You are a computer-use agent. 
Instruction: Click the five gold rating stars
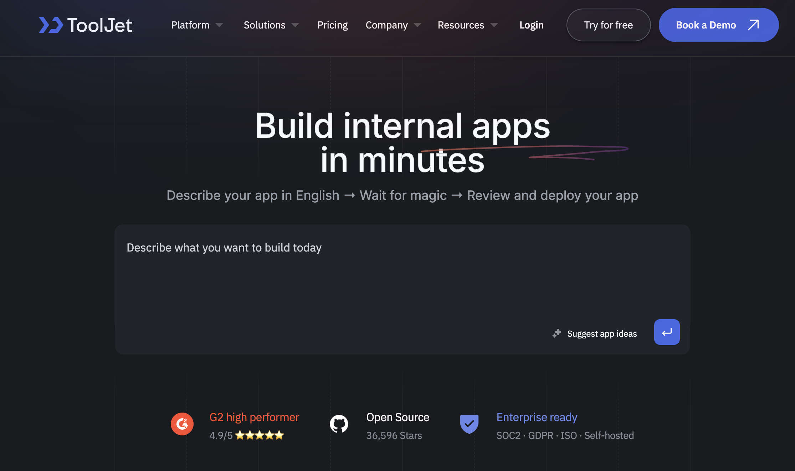pos(260,435)
